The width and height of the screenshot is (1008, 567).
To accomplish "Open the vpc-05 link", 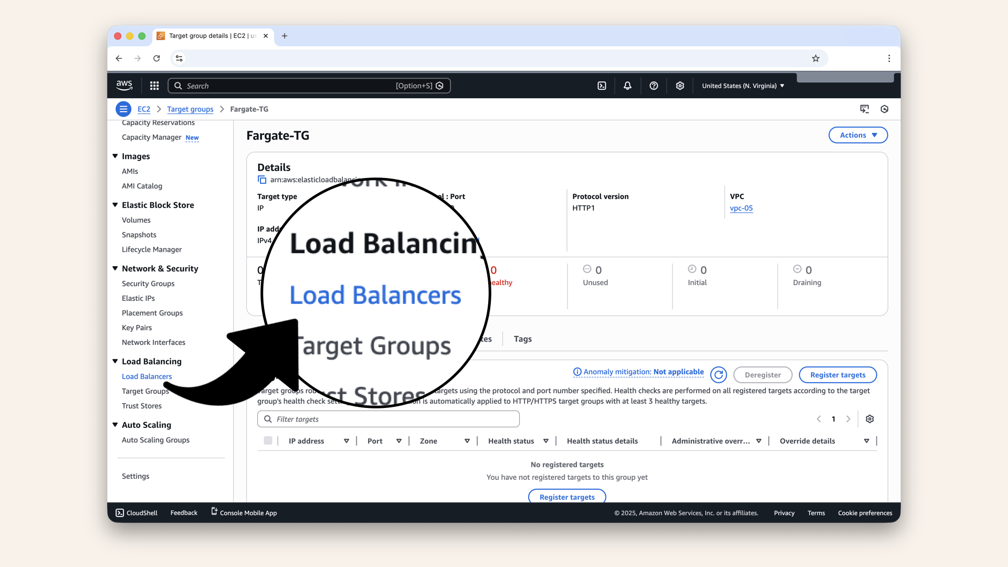I will (x=741, y=208).
